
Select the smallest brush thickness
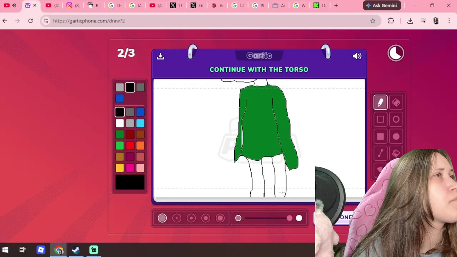click(x=162, y=218)
